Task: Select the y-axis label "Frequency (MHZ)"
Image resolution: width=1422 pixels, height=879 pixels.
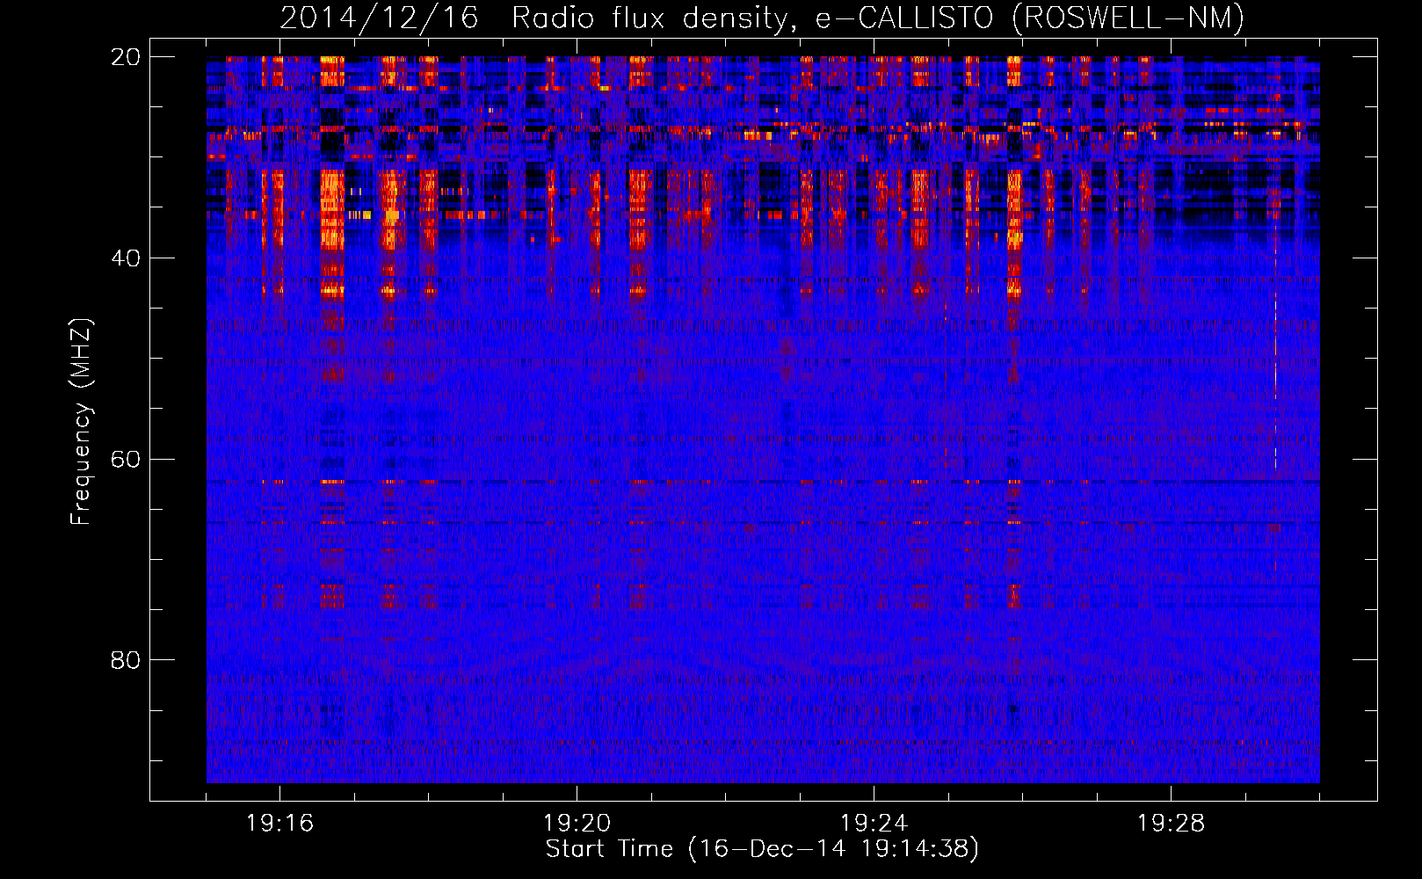Action: coord(81,422)
